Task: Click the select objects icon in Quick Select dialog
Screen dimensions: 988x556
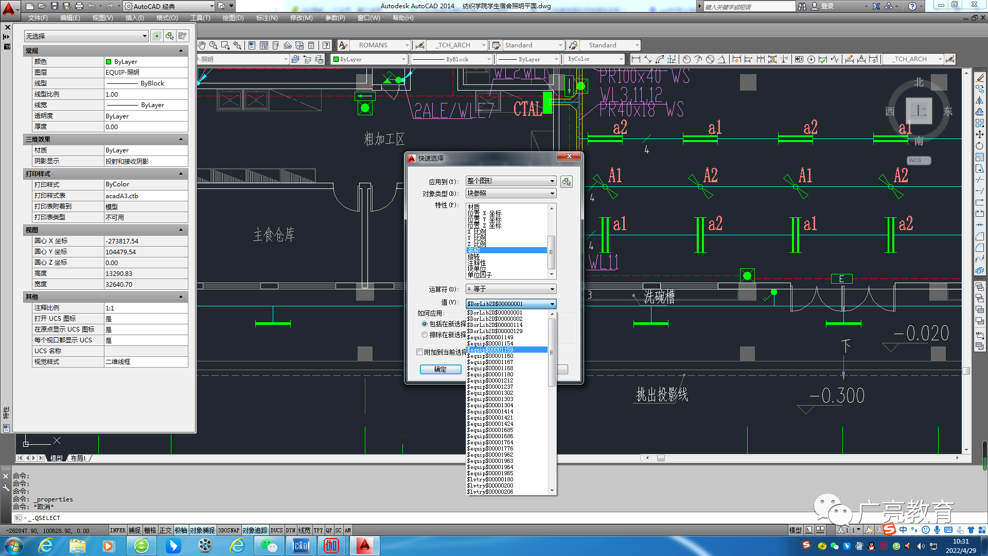Action: click(x=567, y=181)
